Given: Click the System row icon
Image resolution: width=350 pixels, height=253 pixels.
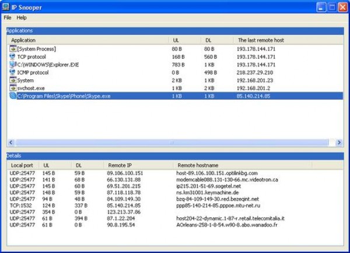Looking at the screenshot, I should coord(13,80).
